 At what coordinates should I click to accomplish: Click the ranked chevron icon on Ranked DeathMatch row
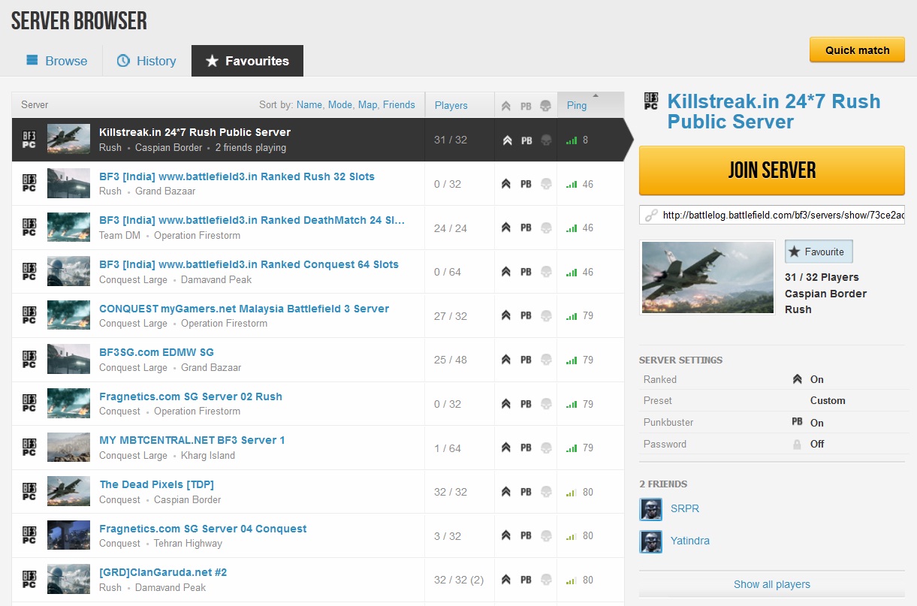point(507,228)
